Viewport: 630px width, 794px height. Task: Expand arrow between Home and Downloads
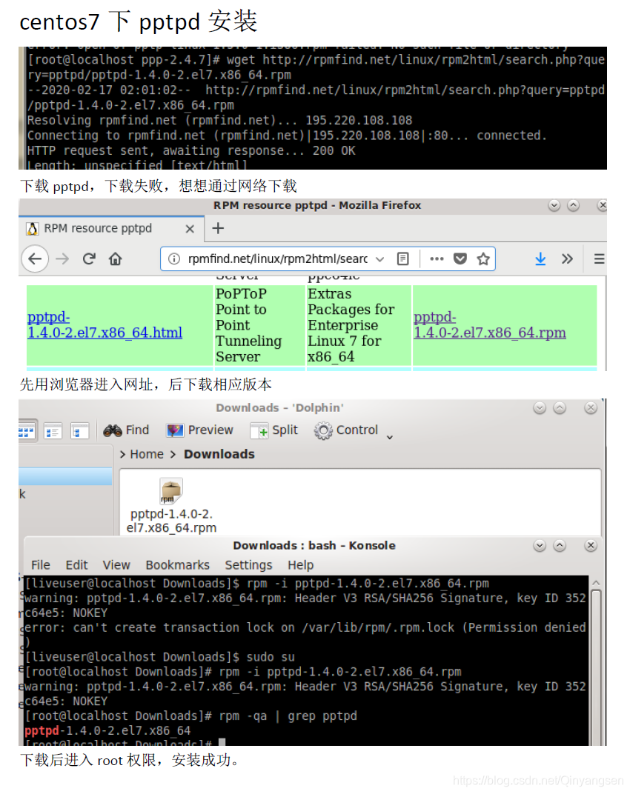point(173,454)
